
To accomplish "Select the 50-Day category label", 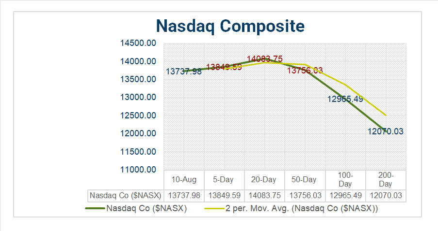I will tap(304, 180).
